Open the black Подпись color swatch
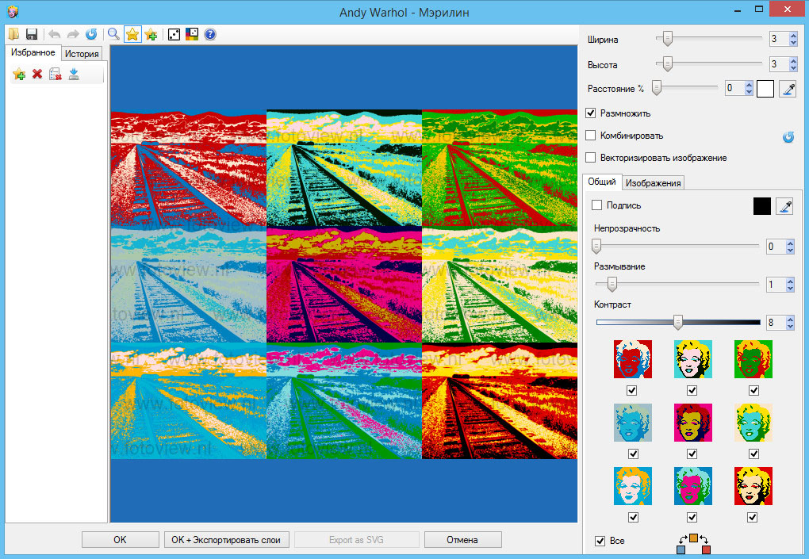The width and height of the screenshot is (809, 559). 762,206
